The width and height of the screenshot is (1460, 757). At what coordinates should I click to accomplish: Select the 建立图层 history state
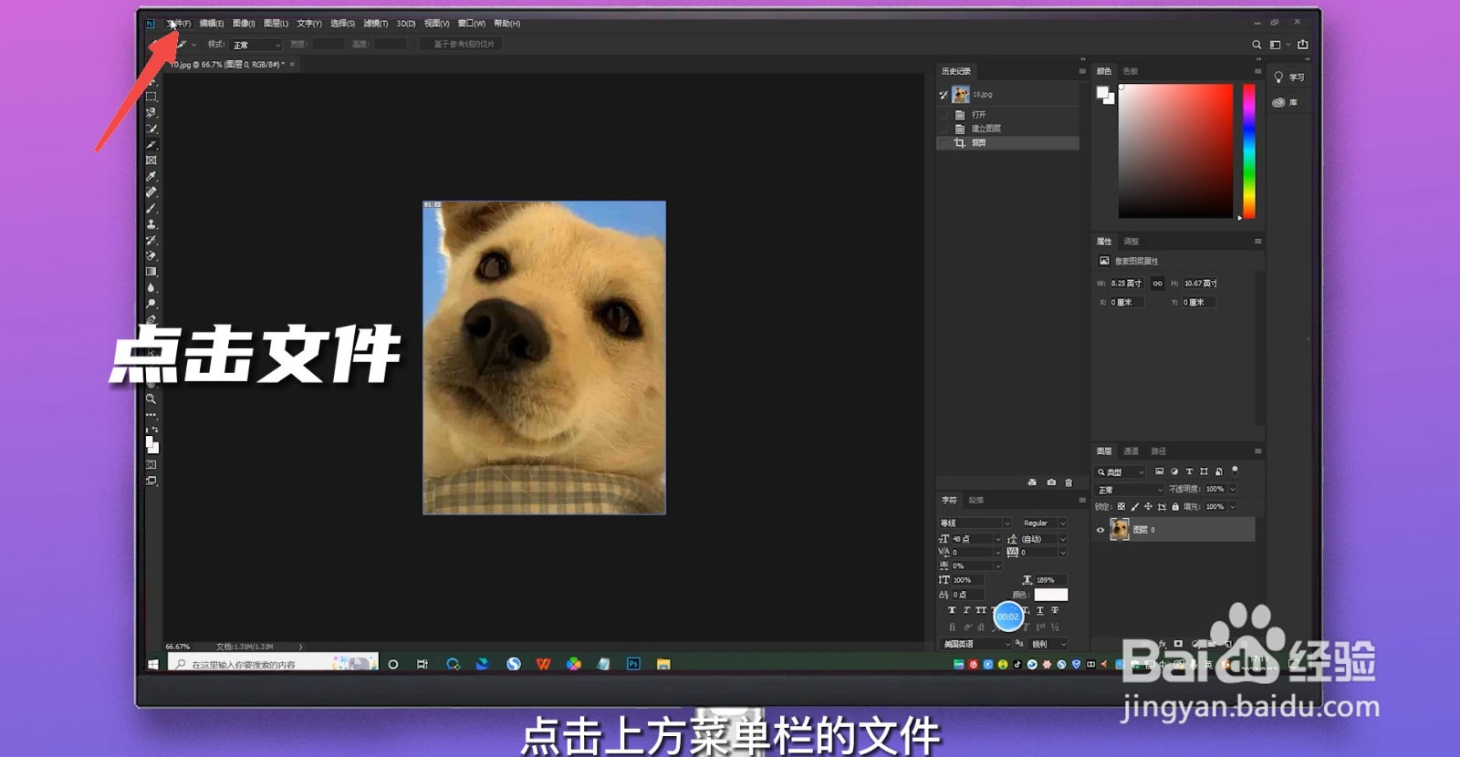pos(1008,129)
